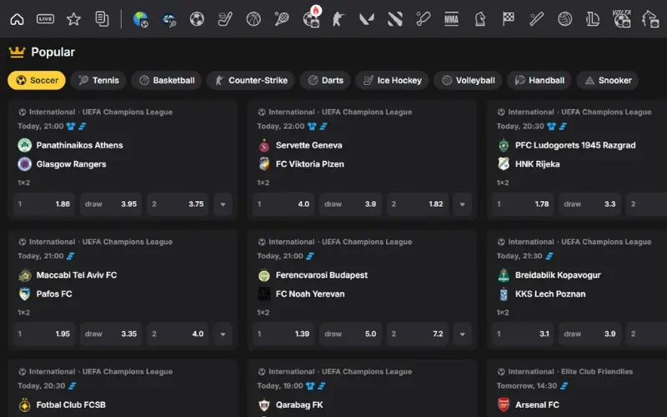Bet on Maccabi Tel Aviv win at 1.95
Viewport: 667px width, 417px height.
(44, 334)
